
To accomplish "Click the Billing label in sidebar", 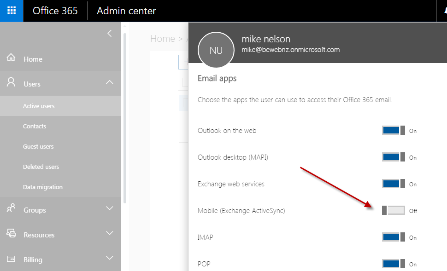I will (x=33, y=260).
